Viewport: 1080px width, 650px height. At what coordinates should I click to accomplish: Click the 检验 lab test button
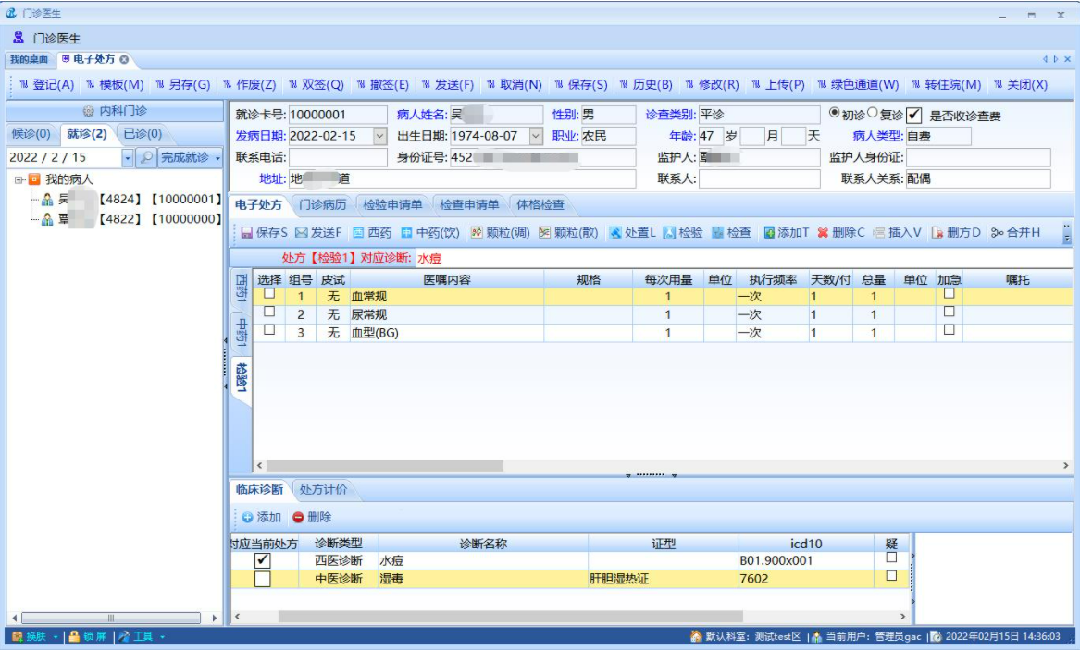click(683, 232)
